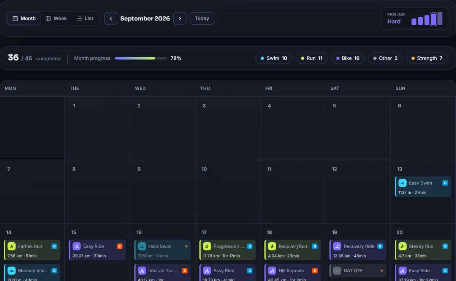Click run icon on Fartlek Run card
The width and height of the screenshot is (456, 281).
pyautogui.click(x=11, y=246)
